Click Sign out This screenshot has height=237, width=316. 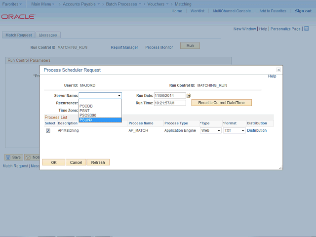[x=303, y=11]
